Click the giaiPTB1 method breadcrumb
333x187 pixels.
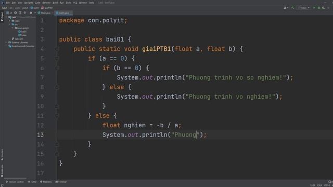(x=47, y=8)
